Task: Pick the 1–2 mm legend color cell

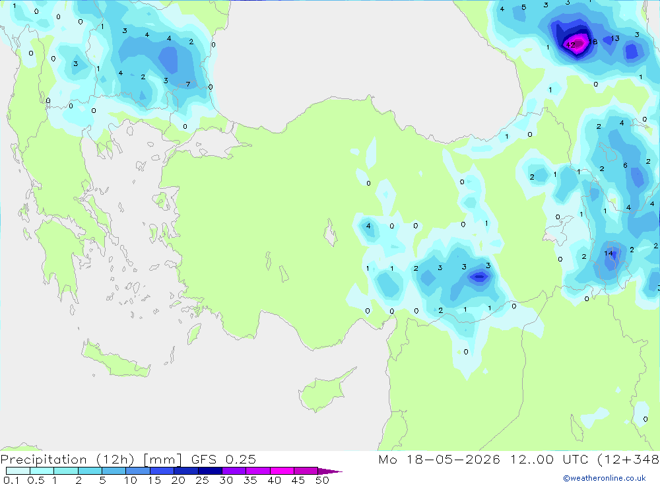Action: pos(66,471)
